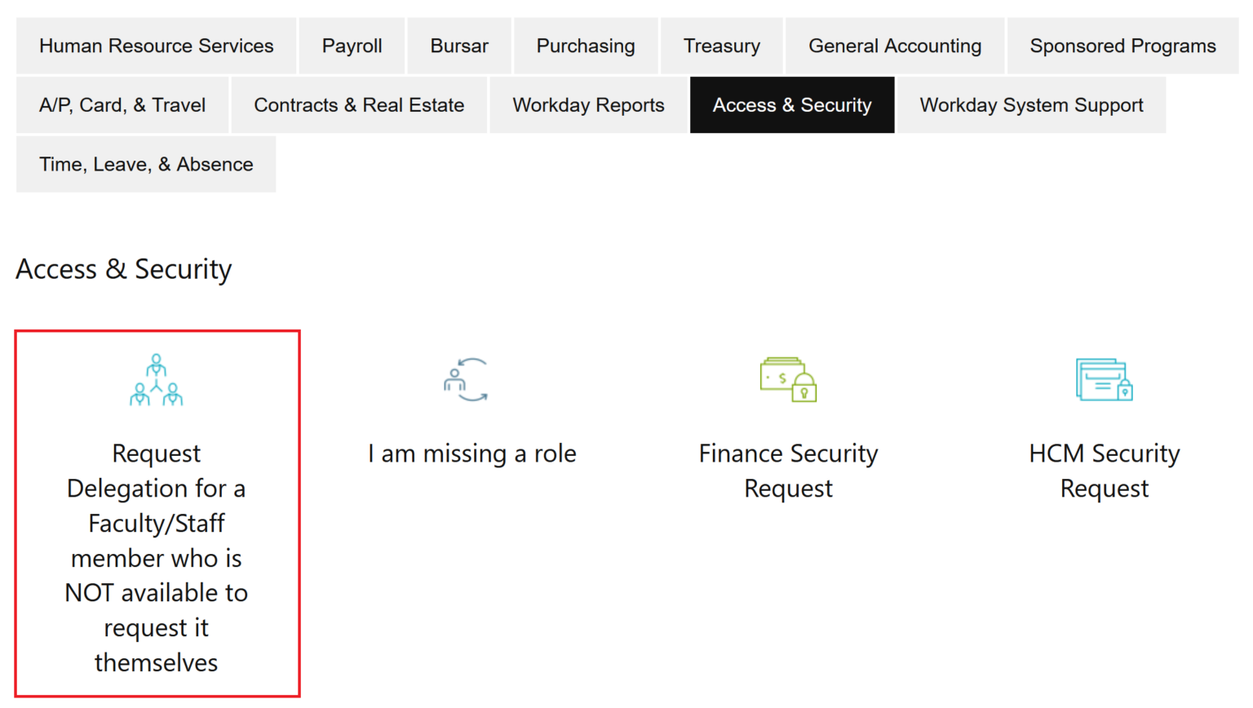The image size is (1253, 708).
Task: Switch to the Purchasing tab
Action: 585,46
